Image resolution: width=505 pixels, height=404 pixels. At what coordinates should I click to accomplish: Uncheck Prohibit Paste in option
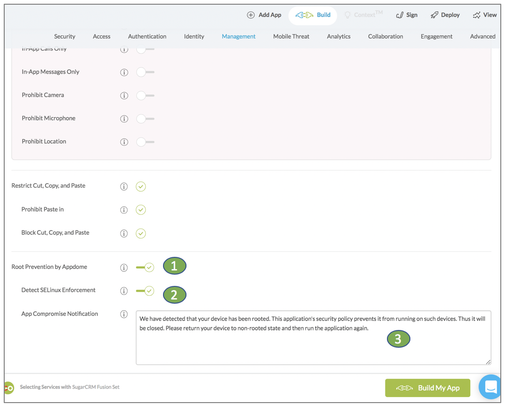coord(141,210)
